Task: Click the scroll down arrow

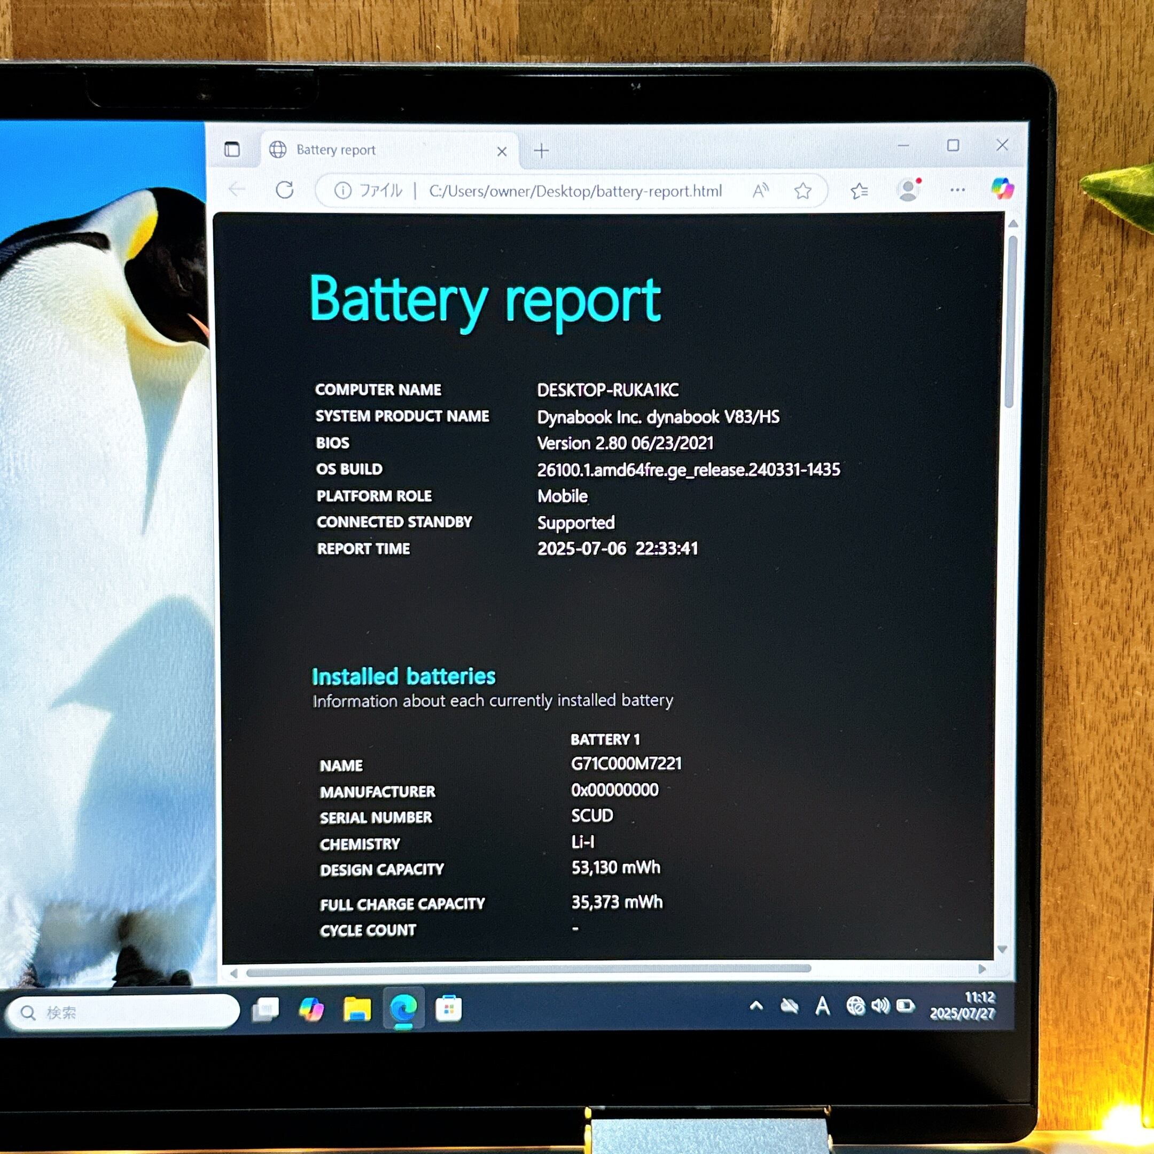Action: point(1002,950)
